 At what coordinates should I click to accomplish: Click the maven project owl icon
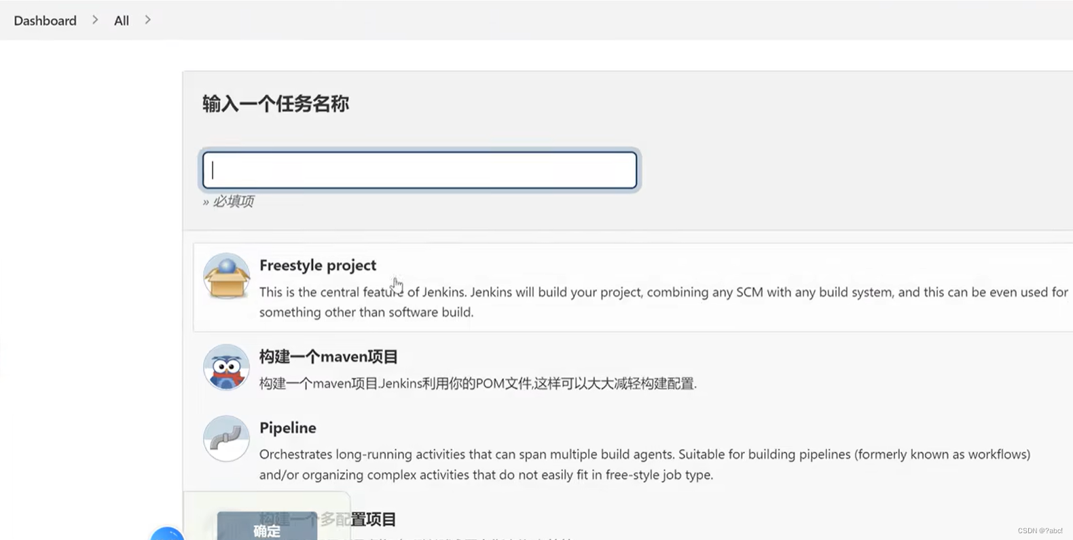226,367
